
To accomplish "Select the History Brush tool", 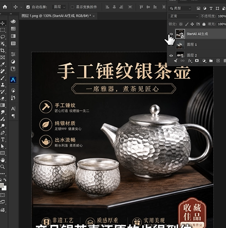I will pyautogui.click(x=3, y=92).
